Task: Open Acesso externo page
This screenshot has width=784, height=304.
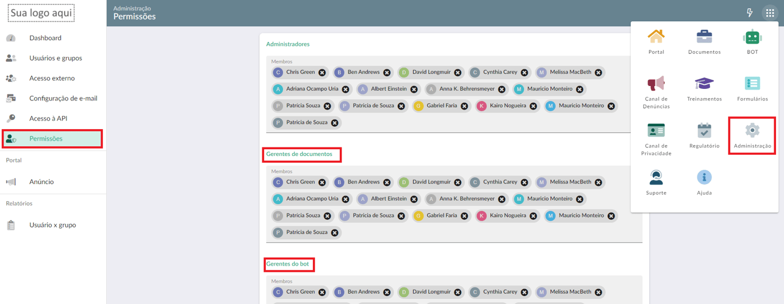Action: click(53, 78)
